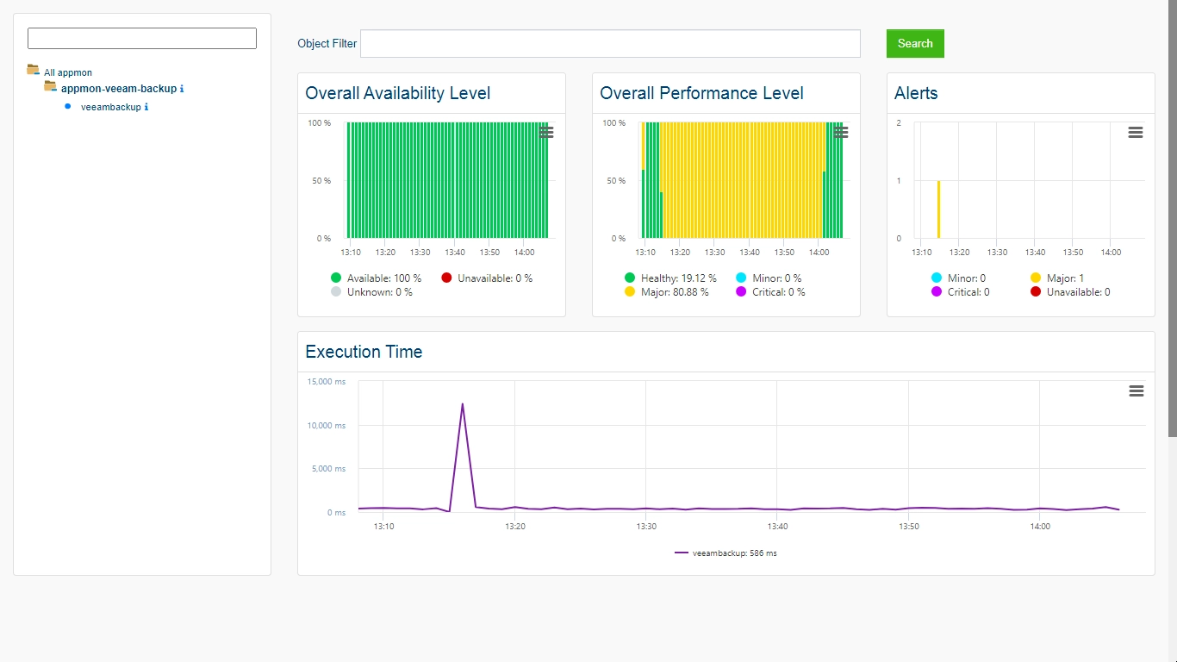Open the Overall Performance Level chart menu
The image size is (1177, 662).
[841, 132]
